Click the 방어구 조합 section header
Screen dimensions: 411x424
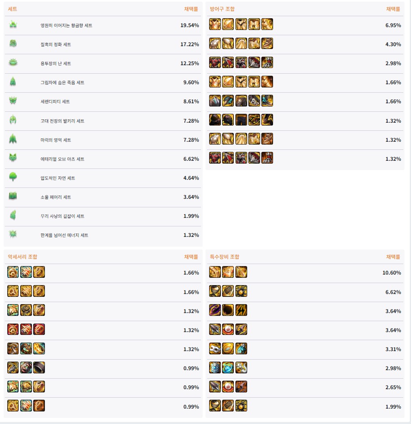pyautogui.click(x=222, y=9)
